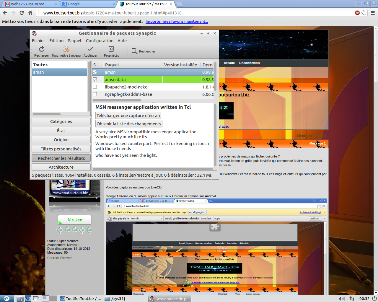
Task: Click the browser home icon
Action: (30, 13)
